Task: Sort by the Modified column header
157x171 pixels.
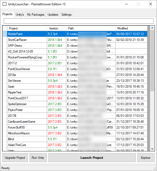Action: tap(131, 28)
